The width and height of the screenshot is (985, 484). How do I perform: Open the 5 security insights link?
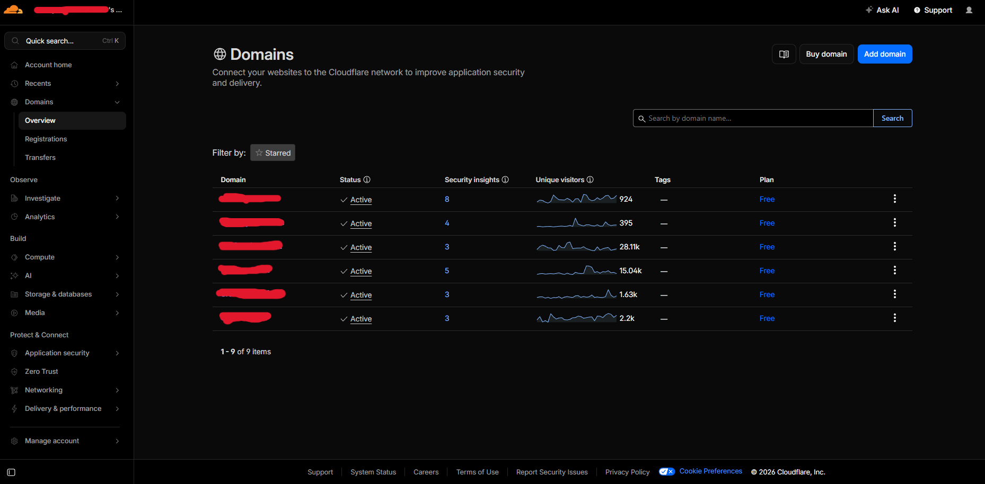click(447, 271)
